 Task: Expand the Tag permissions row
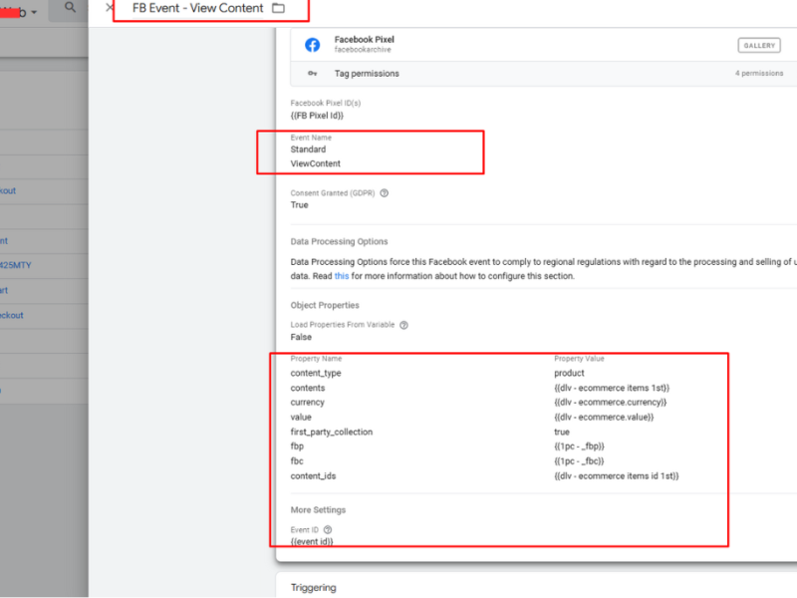click(543, 74)
